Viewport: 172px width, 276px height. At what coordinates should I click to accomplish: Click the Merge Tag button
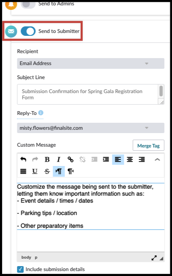click(x=149, y=145)
